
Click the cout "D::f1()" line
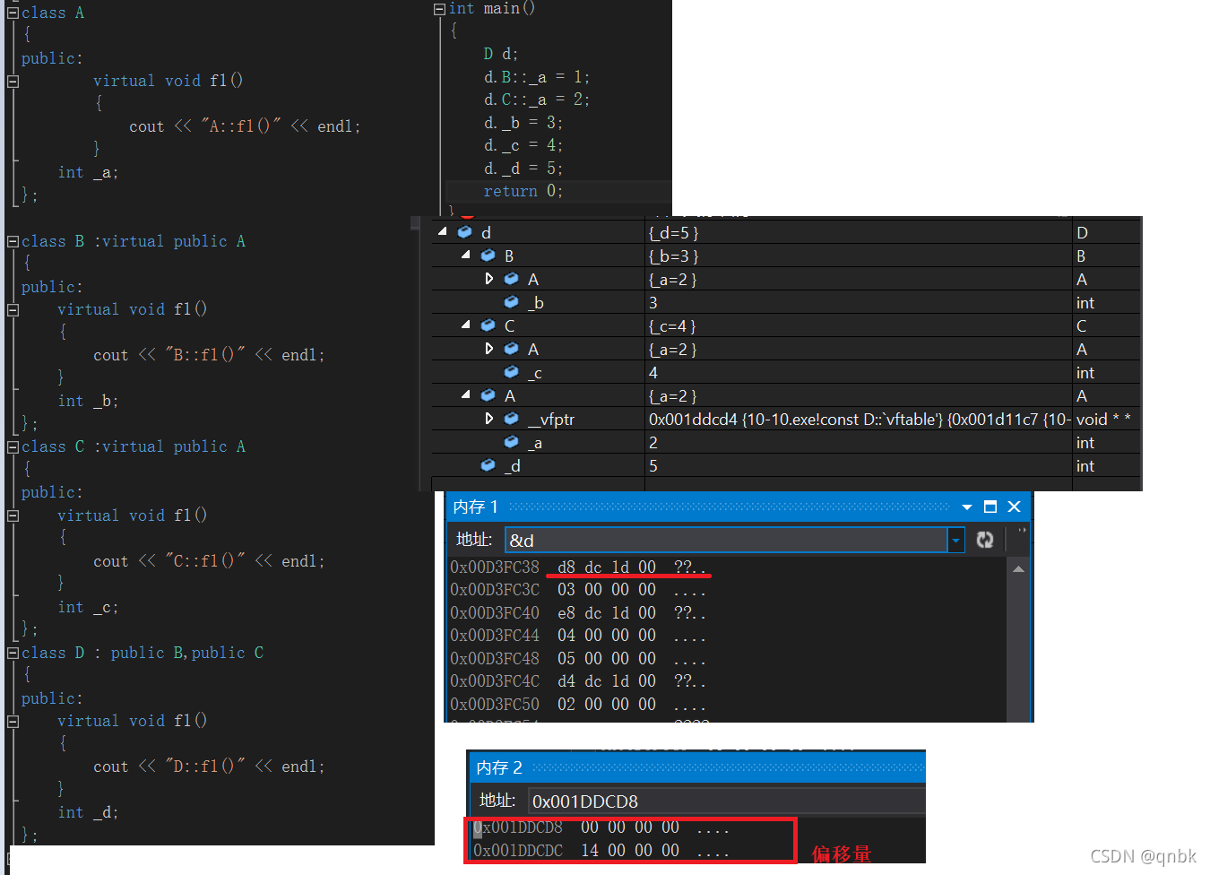coord(209,767)
